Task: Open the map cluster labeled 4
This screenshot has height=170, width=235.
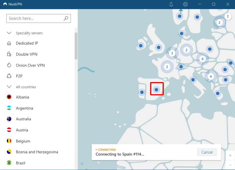Action: point(211,76)
